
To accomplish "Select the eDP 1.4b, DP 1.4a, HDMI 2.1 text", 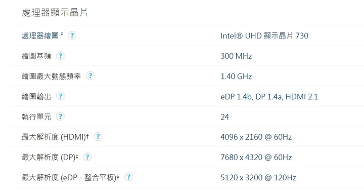I will coord(269,97).
